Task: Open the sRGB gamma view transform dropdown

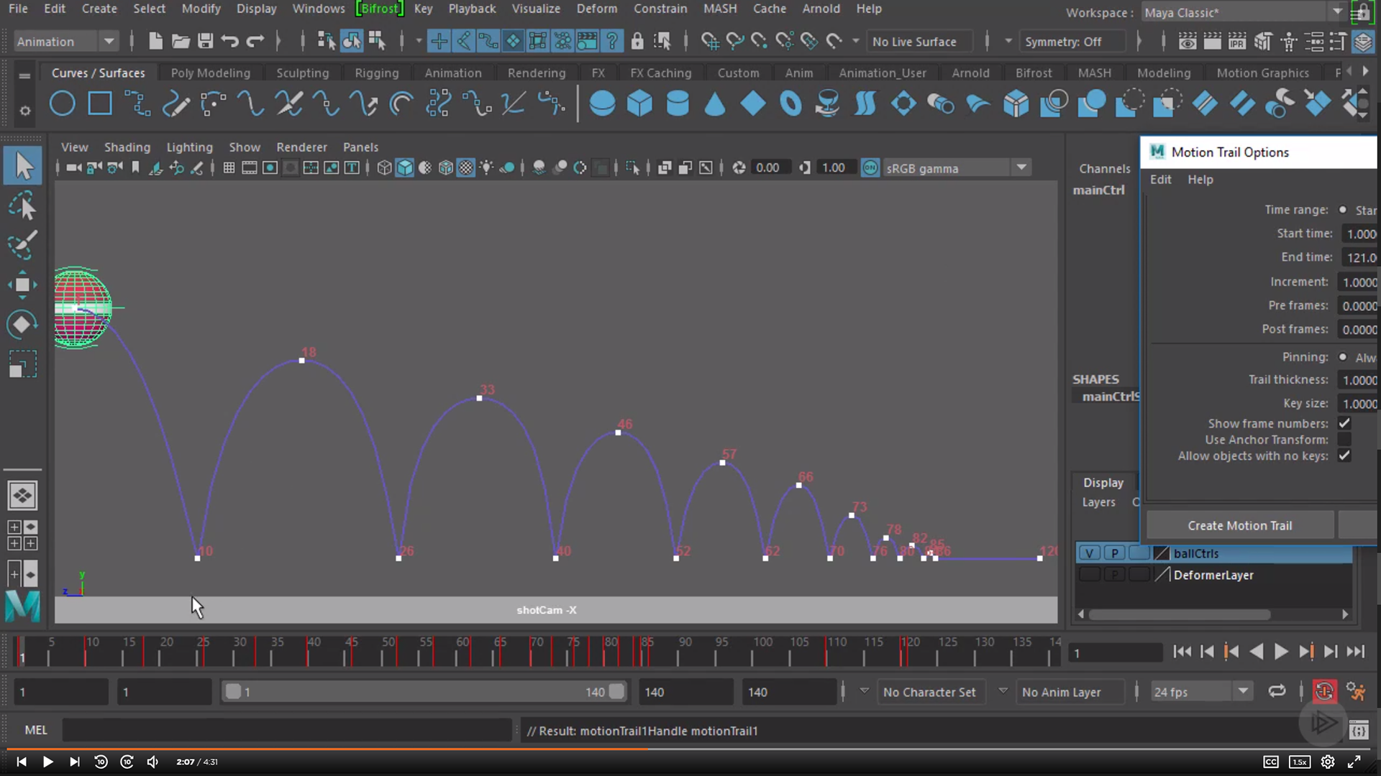Action: coord(1021,168)
